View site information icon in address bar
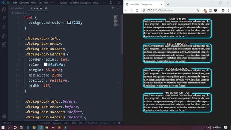This screenshot has height=130, width=231. click(144, 10)
